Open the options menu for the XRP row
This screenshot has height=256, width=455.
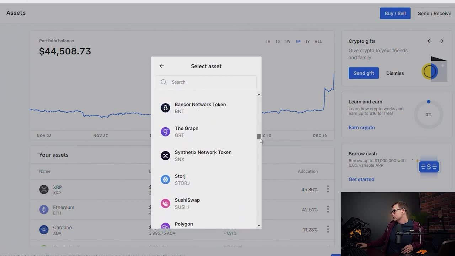coord(328,189)
